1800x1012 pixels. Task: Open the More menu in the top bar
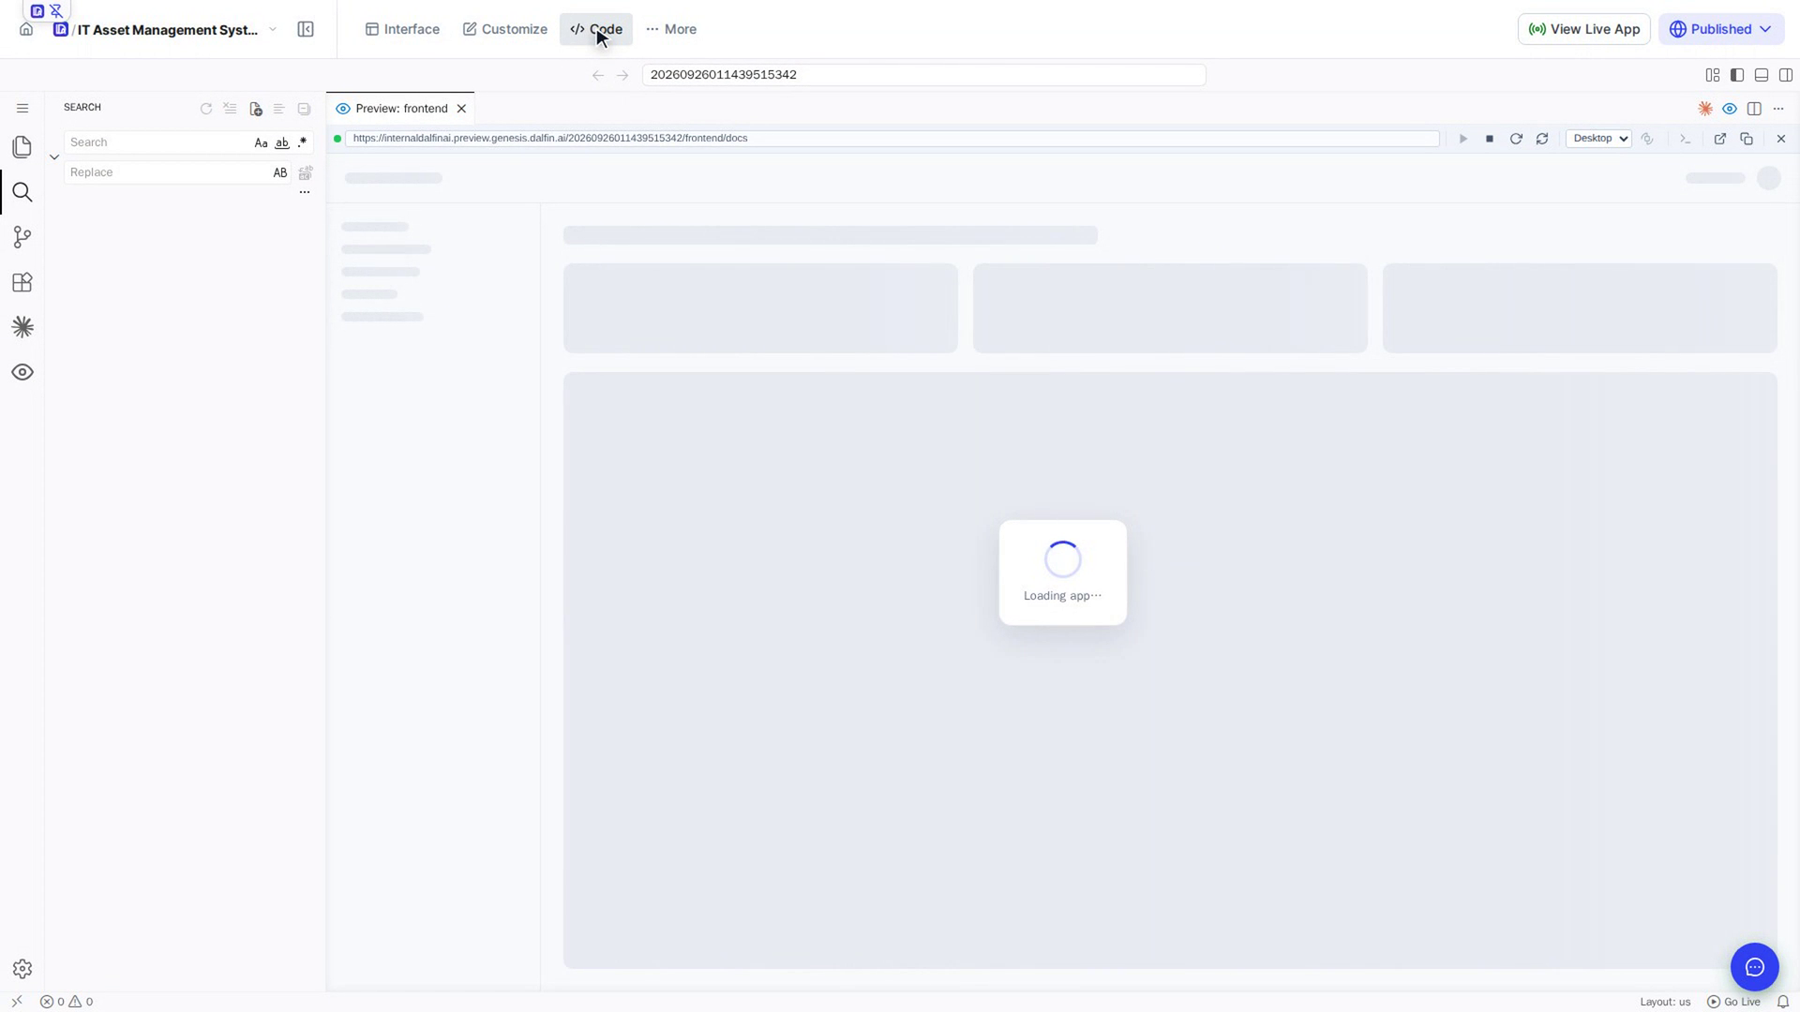point(671,29)
